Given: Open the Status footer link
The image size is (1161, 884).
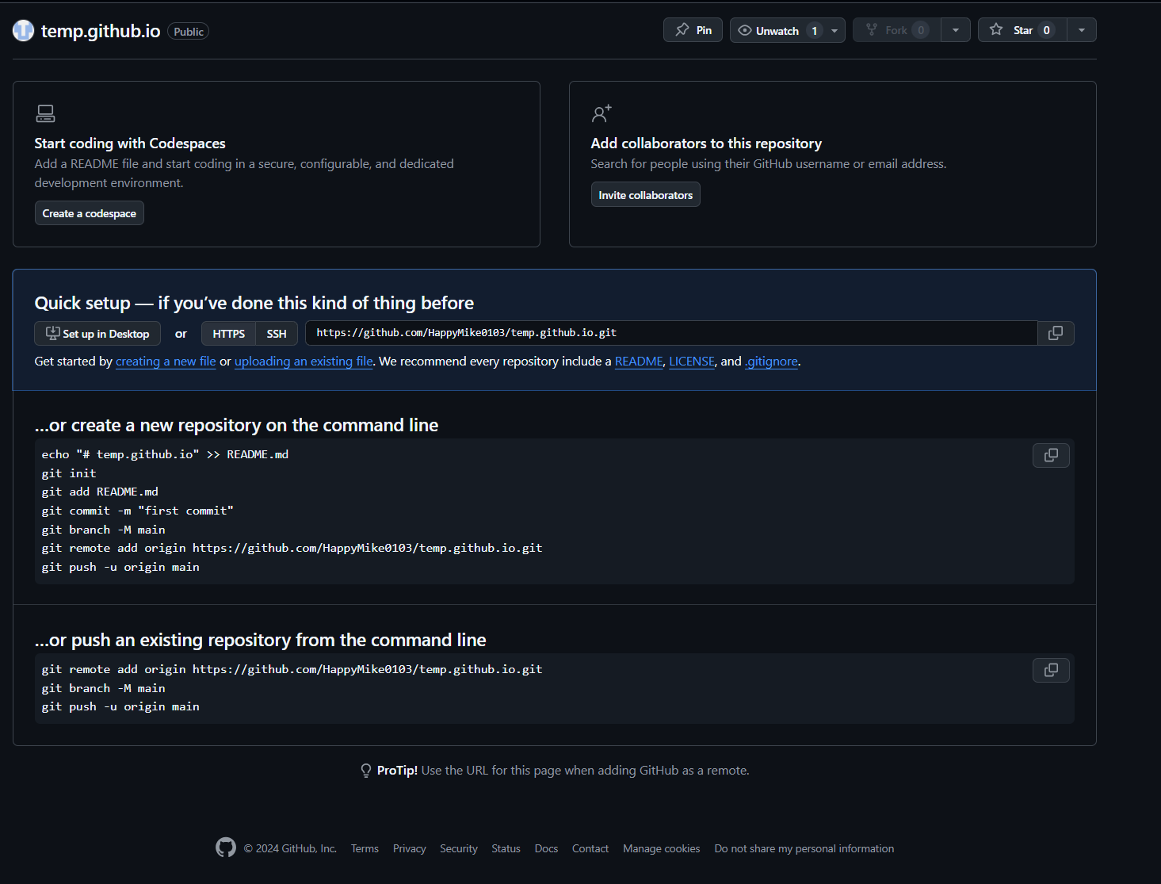Looking at the screenshot, I should pos(506,848).
